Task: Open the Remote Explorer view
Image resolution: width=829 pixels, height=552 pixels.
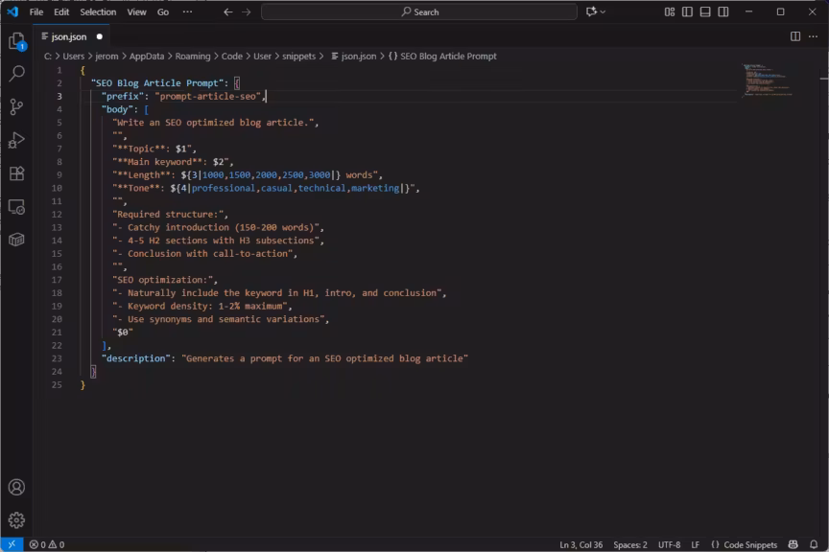Action: tap(16, 206)
